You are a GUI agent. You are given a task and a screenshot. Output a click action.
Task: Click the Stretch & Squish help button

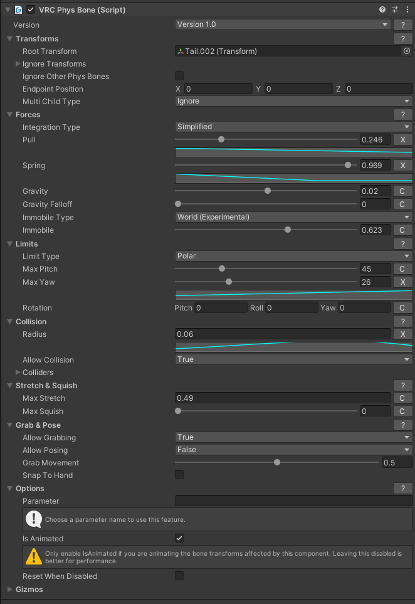point(402,386)
